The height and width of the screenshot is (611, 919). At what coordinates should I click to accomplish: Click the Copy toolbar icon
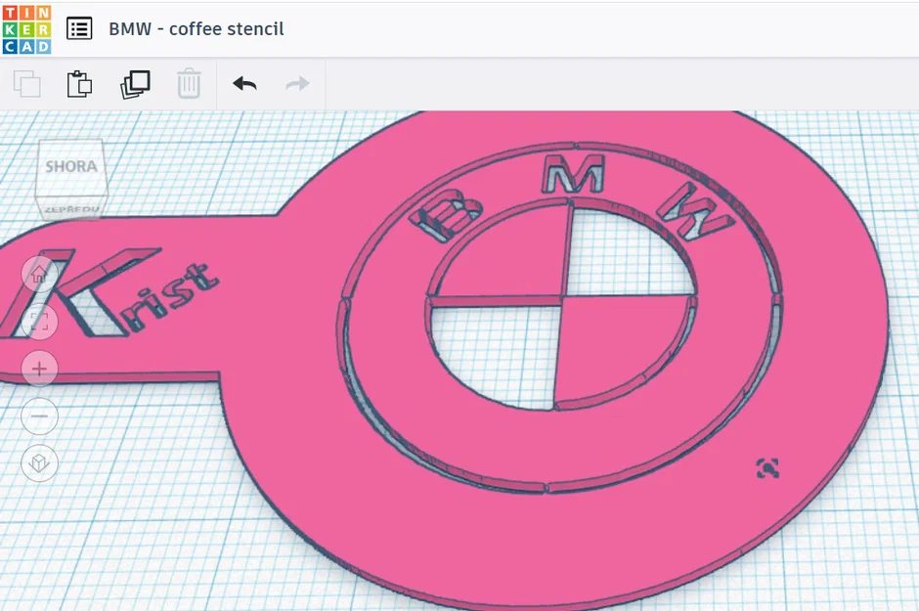pos(27,84)
